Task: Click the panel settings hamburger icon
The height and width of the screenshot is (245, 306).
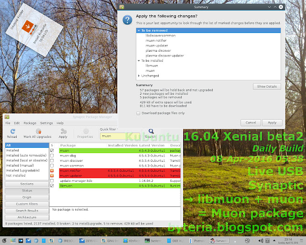Action: [302, 241]
